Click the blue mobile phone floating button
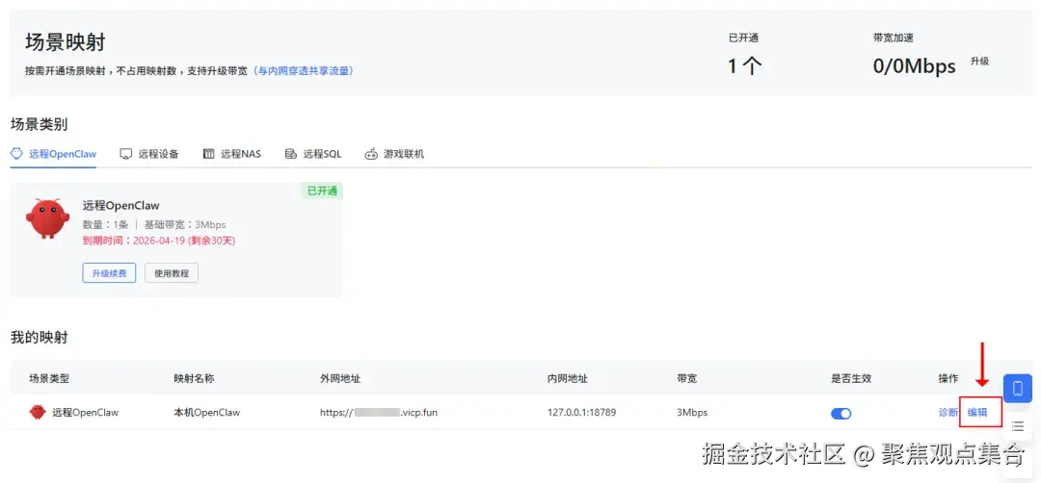Screen dimensions: 1041x483 tap(1018, 389)
